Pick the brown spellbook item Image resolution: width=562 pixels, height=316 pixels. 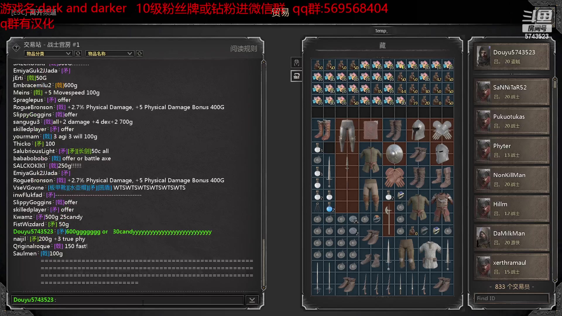pos(371,130)
